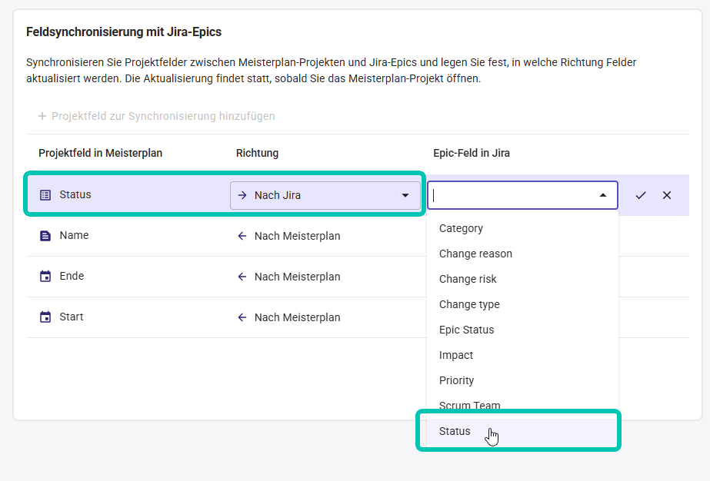Pick Impact from the dropdown list
Viewport: 710px width, 481px height.
[x=522, y=355]
